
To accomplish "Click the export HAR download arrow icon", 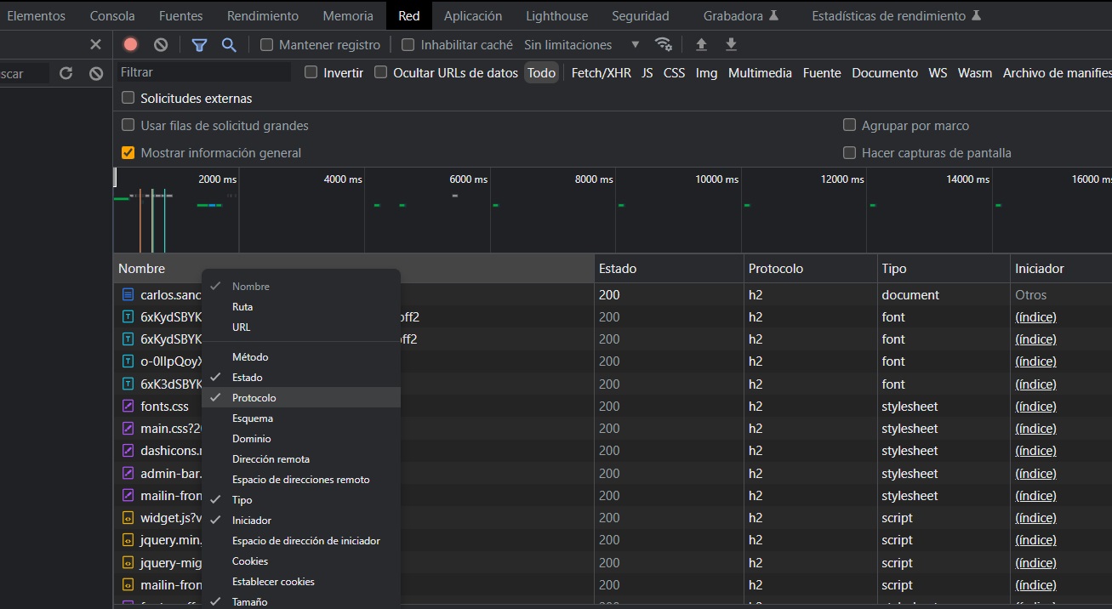I will click(731, 45).
